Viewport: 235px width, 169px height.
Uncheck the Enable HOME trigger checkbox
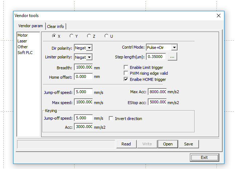[126, 79]
